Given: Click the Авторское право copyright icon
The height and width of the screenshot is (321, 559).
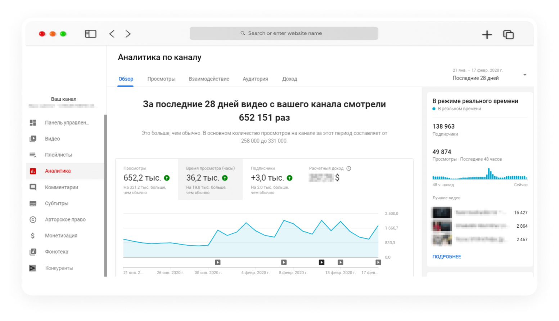Looking at the screenshot, I should click(x=33, y=219).
